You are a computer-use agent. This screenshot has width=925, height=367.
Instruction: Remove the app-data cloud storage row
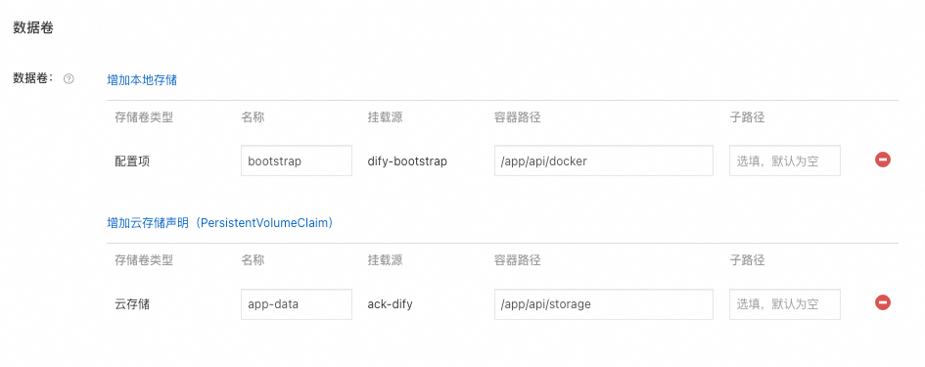click(883, 302)
